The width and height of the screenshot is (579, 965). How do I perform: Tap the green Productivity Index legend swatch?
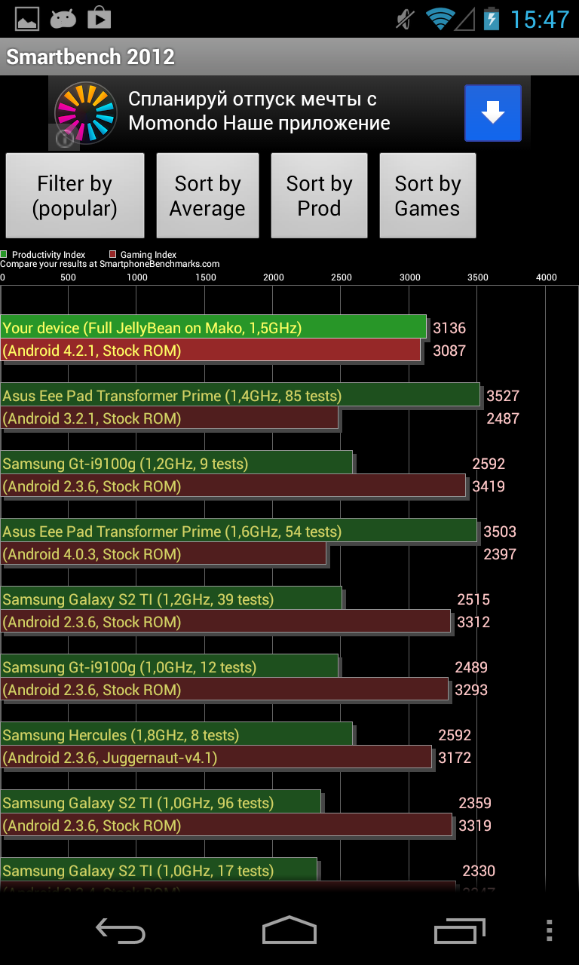[x=4, y=255]
